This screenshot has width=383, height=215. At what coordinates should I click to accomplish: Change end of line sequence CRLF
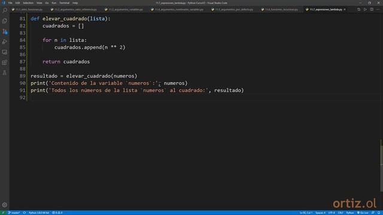[341, 213]
